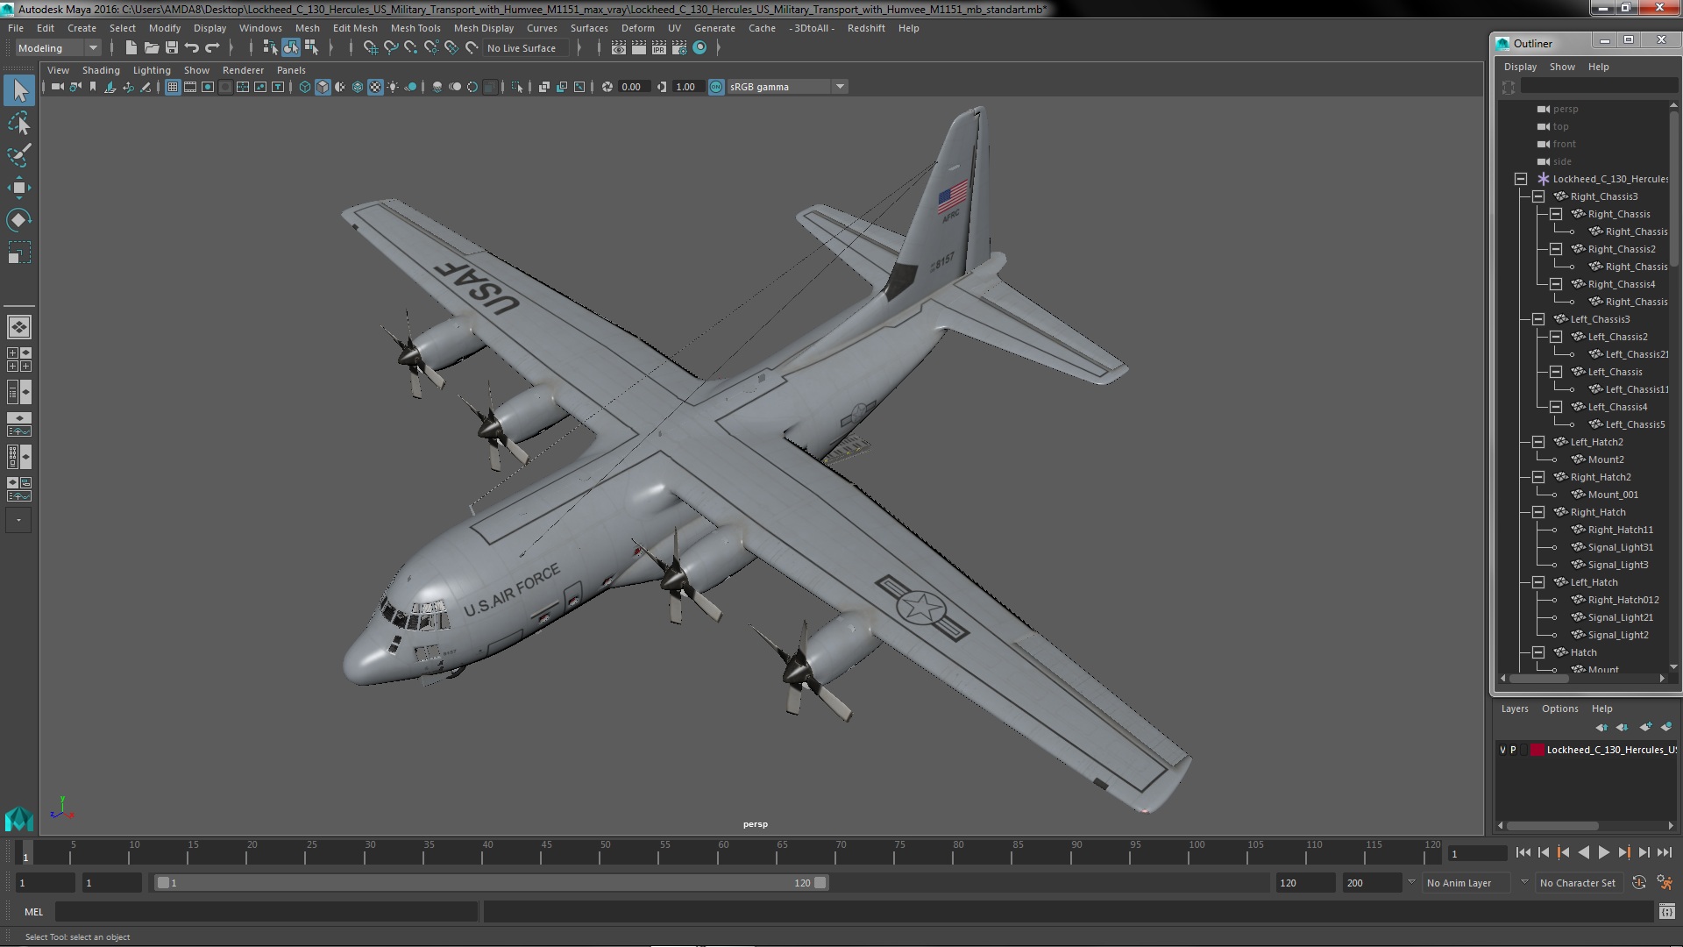Start IPR render
The height and width of the screenshot is (947, 1683).
point(659,48)
